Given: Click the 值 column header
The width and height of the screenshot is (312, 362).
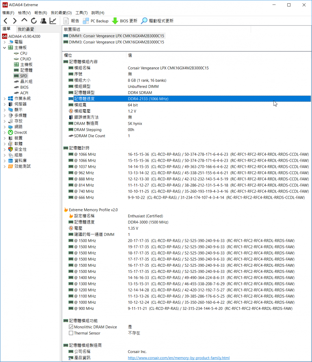Looking at the screenshot, I should pyautogui.click(x=219, y=55).
